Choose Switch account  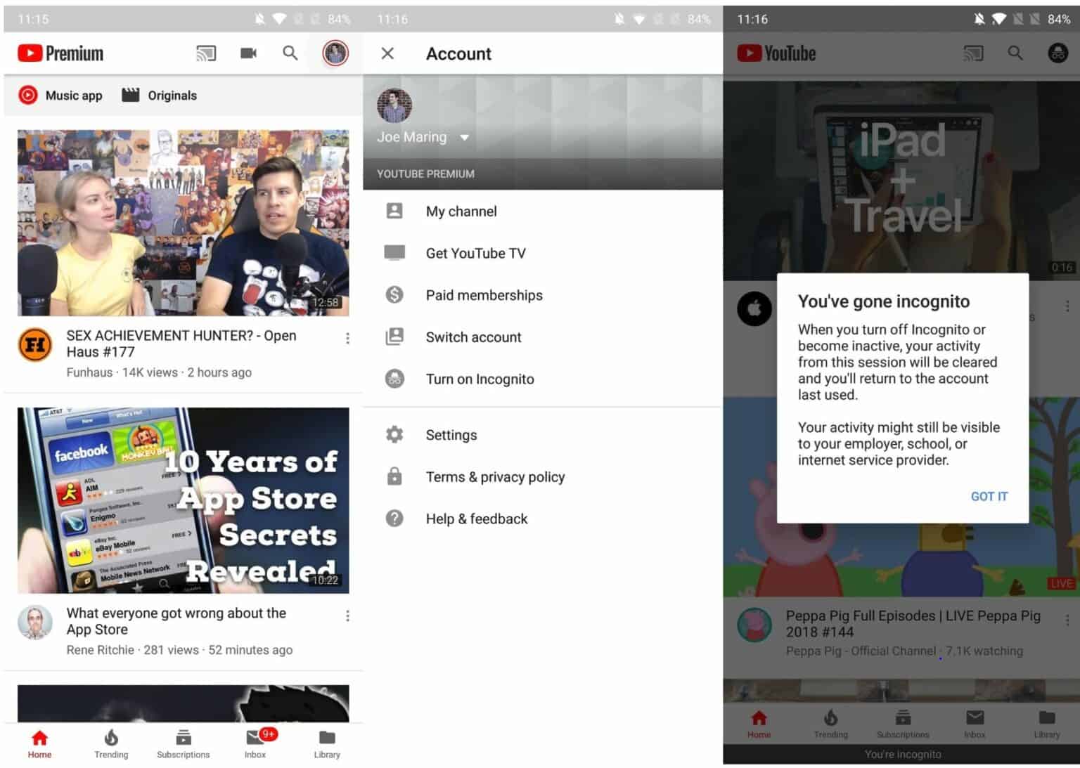[543, 337]
